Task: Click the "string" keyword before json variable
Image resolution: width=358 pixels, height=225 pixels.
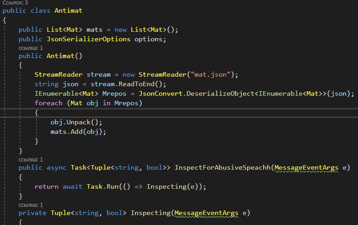Action: pos(47,84)
